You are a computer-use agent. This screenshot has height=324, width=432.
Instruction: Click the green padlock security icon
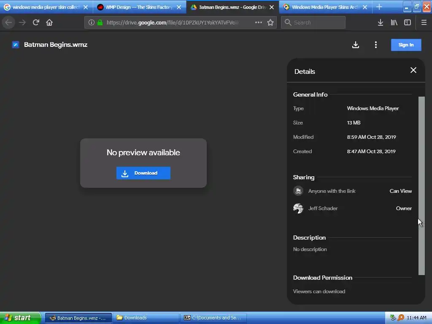pos(100,22)
